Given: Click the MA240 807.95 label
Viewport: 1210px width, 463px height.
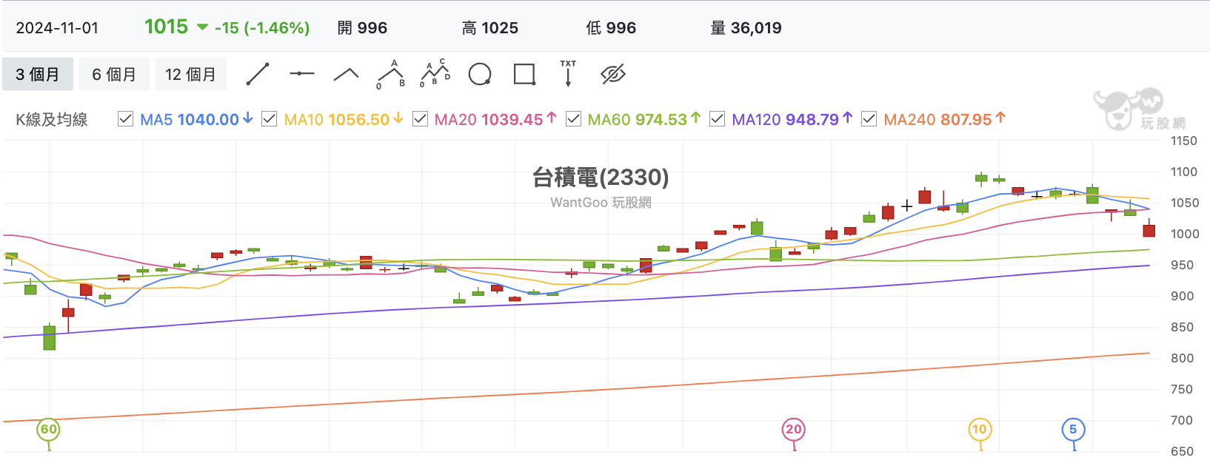Looking at the screenshot, I should [944, 119].
